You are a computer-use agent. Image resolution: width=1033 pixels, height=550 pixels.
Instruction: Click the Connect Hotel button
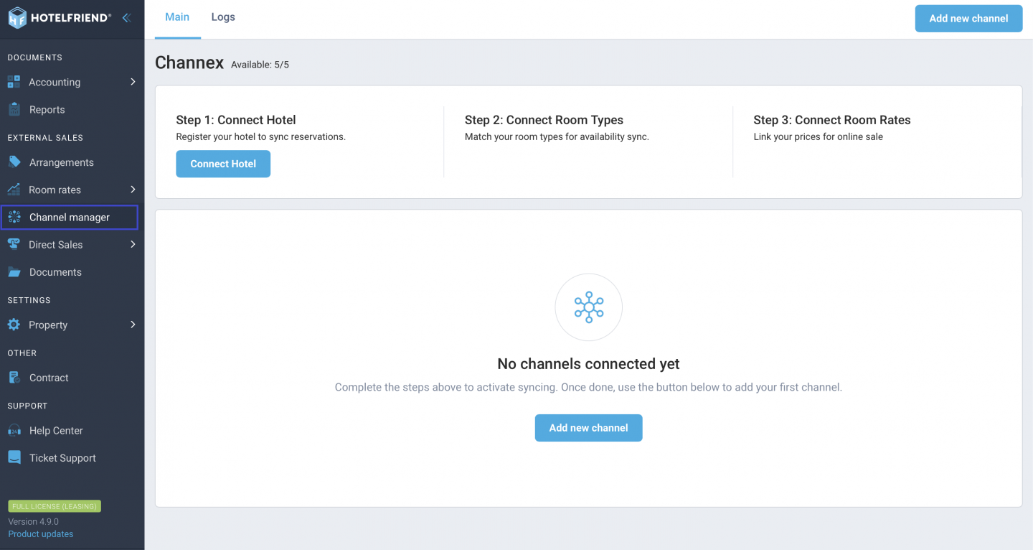(x=223, y=164)
